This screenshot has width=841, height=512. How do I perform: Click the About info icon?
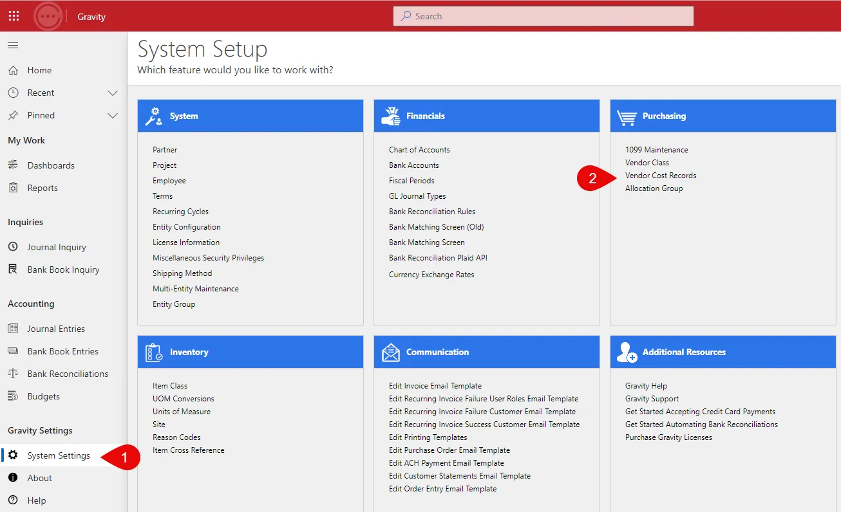[13, 478]
